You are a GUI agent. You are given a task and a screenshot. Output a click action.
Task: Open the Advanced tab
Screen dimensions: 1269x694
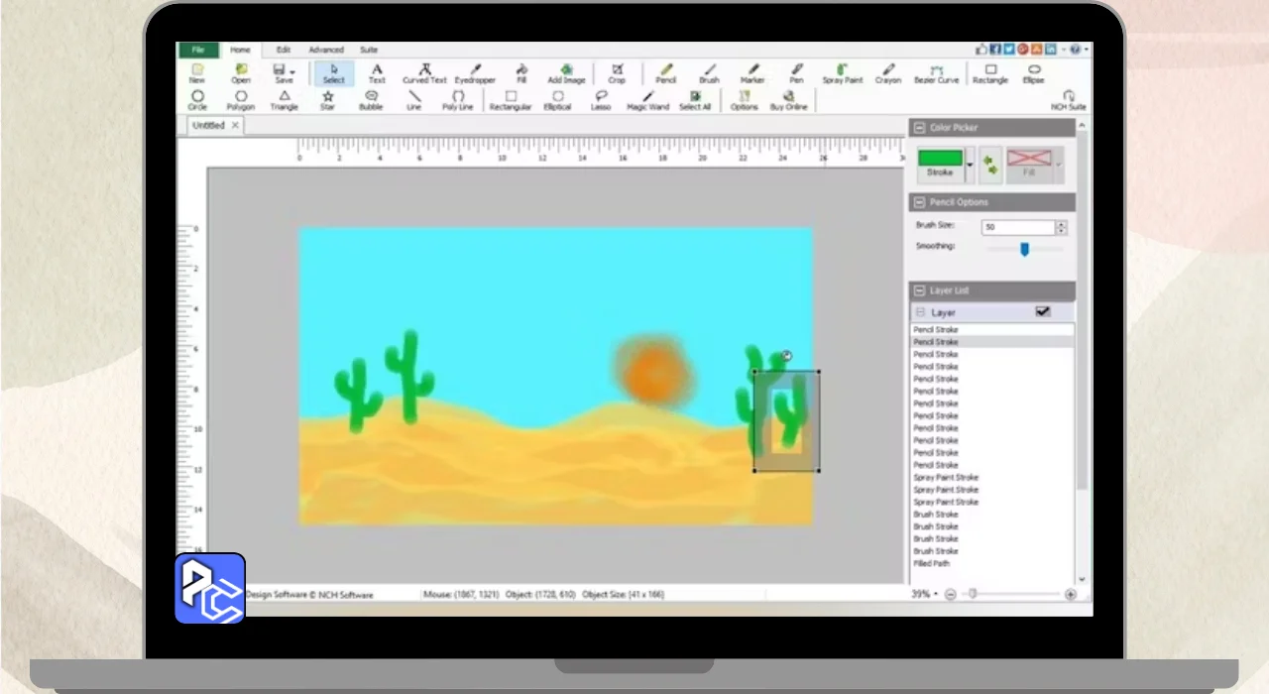click(325, 50)
